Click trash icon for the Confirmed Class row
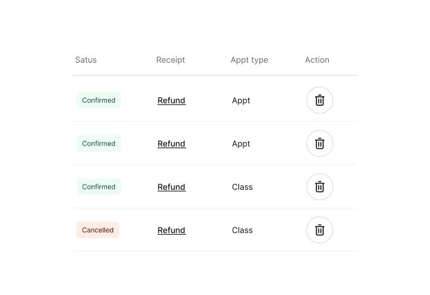 pyautogui.click(x=319, y=187)
